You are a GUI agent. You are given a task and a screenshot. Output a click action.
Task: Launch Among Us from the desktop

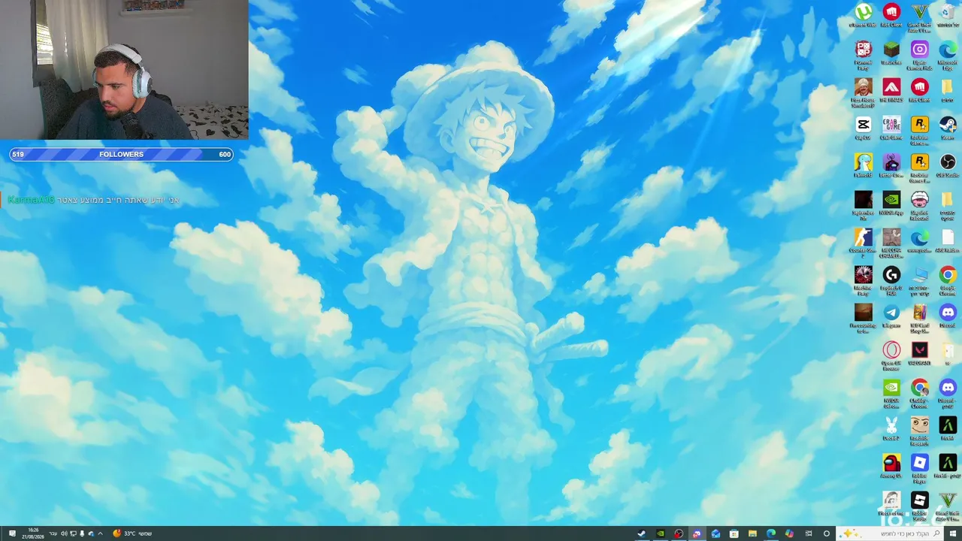pyautogui.click(x=891, y=466)
